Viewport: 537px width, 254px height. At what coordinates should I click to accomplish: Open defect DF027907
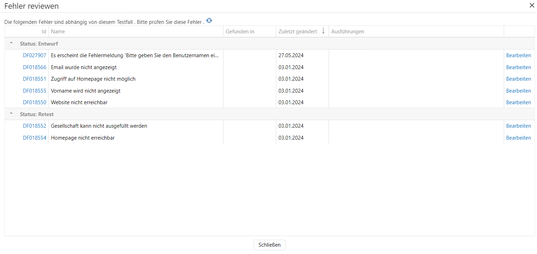click(x=34, y=55)
